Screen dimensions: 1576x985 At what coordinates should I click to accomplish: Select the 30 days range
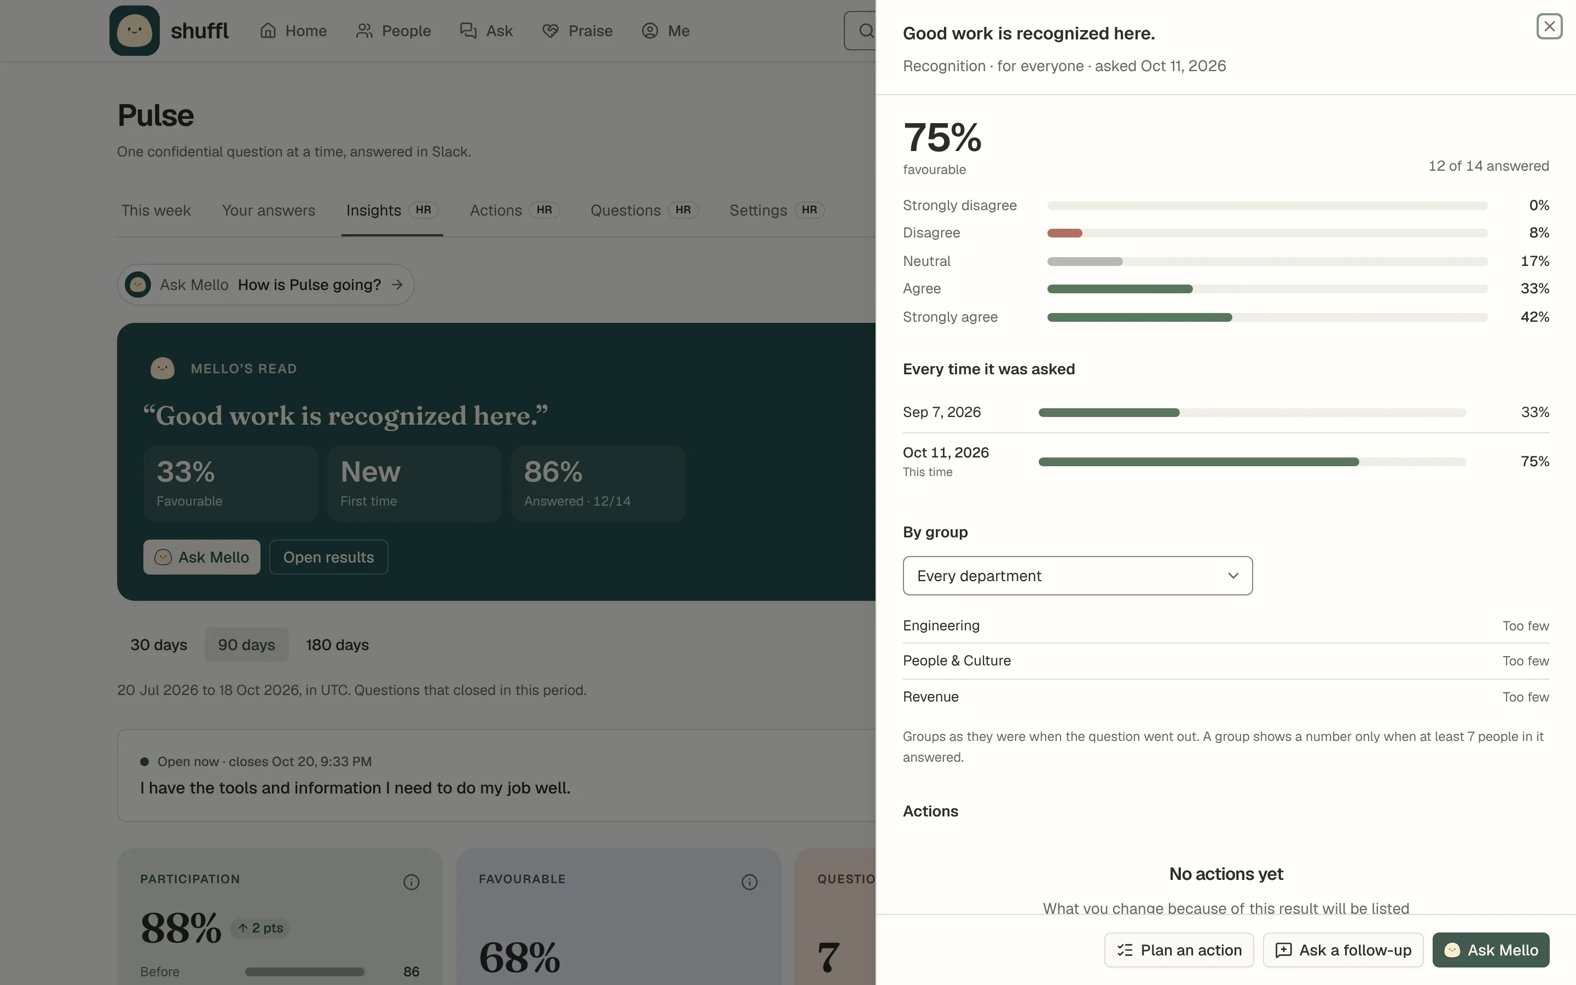(x=159, y=644)
